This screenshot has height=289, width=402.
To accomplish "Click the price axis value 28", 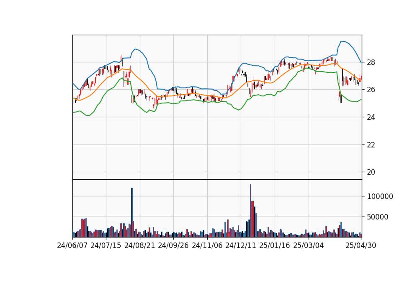I will [x=371, y=62].
